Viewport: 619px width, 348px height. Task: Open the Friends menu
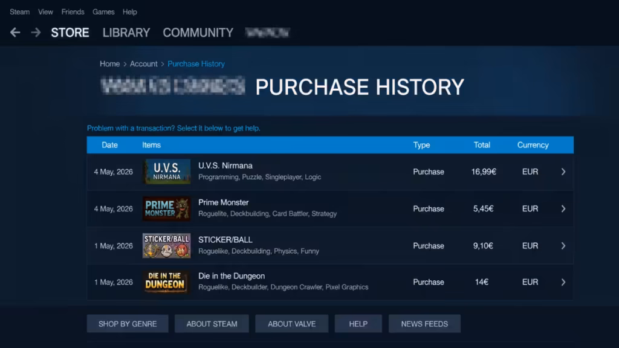pyautogui.click(x=73, y=12)
